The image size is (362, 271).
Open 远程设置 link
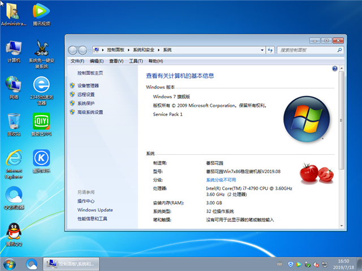[x=86, y=94]
